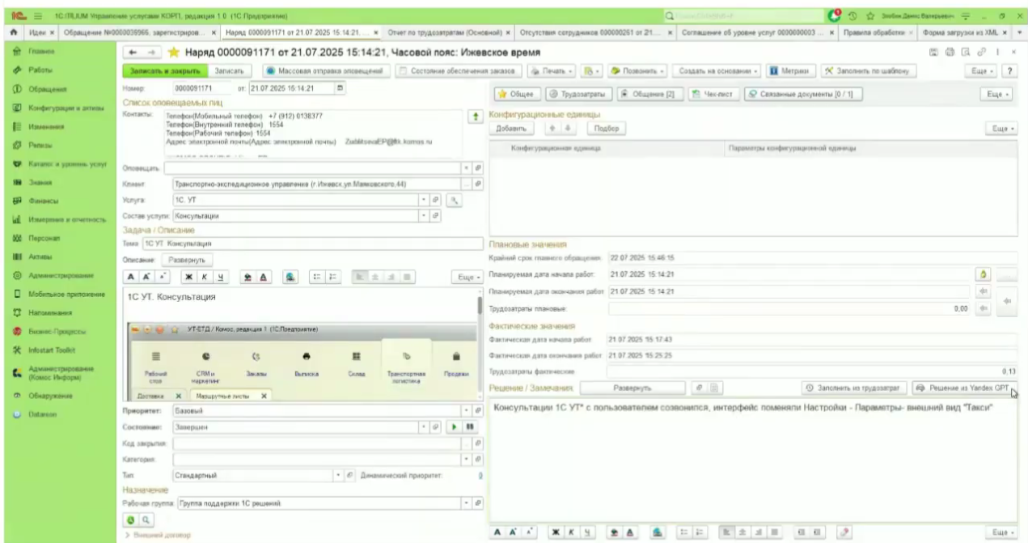Expand the Рабочая группа dropdown arrow
This screenshot has height=543, width=1028.
click(466, 504)
